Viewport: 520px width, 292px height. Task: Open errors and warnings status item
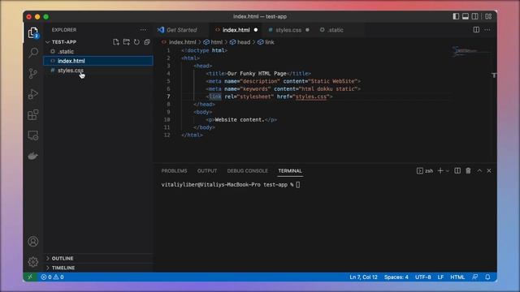(52, 277)
